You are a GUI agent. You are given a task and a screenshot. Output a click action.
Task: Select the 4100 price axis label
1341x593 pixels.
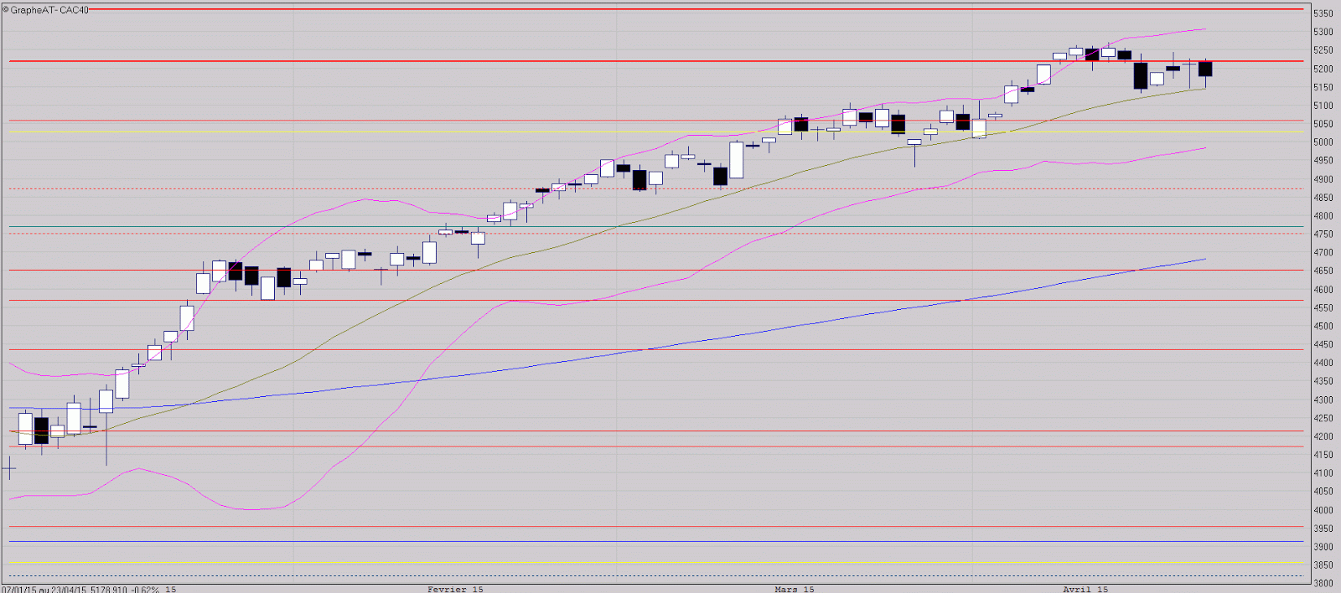click(1323, 474)
